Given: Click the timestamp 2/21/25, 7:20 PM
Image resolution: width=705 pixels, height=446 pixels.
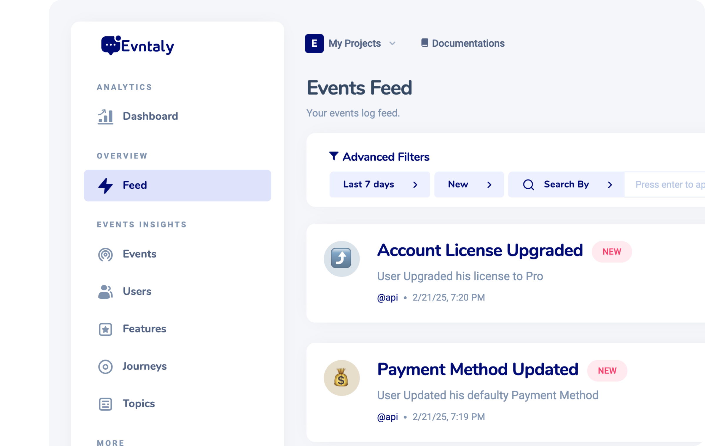Looking at the screenshot, I should (x=449, y=298).
